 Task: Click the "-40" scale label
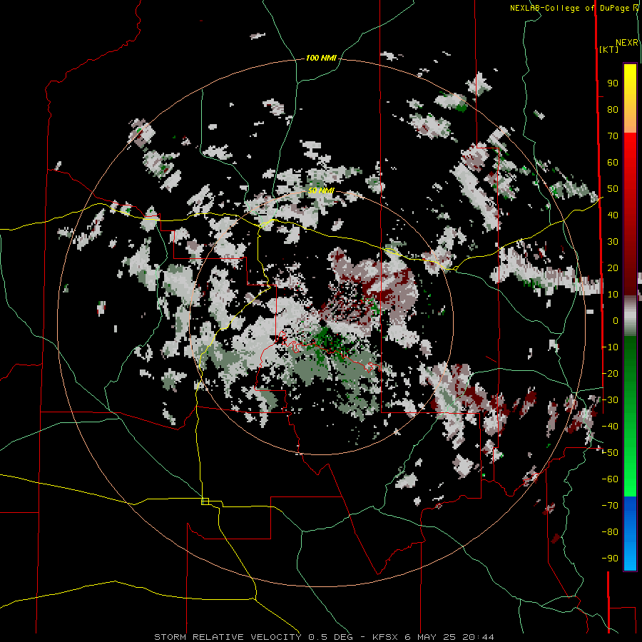coord(610,427)
